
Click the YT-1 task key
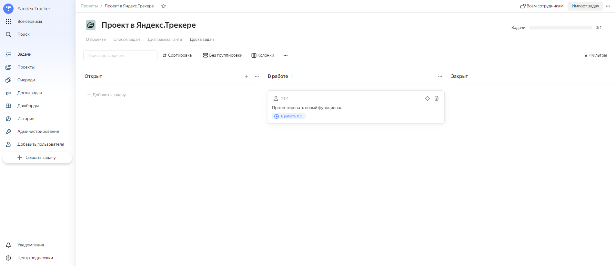285,98
